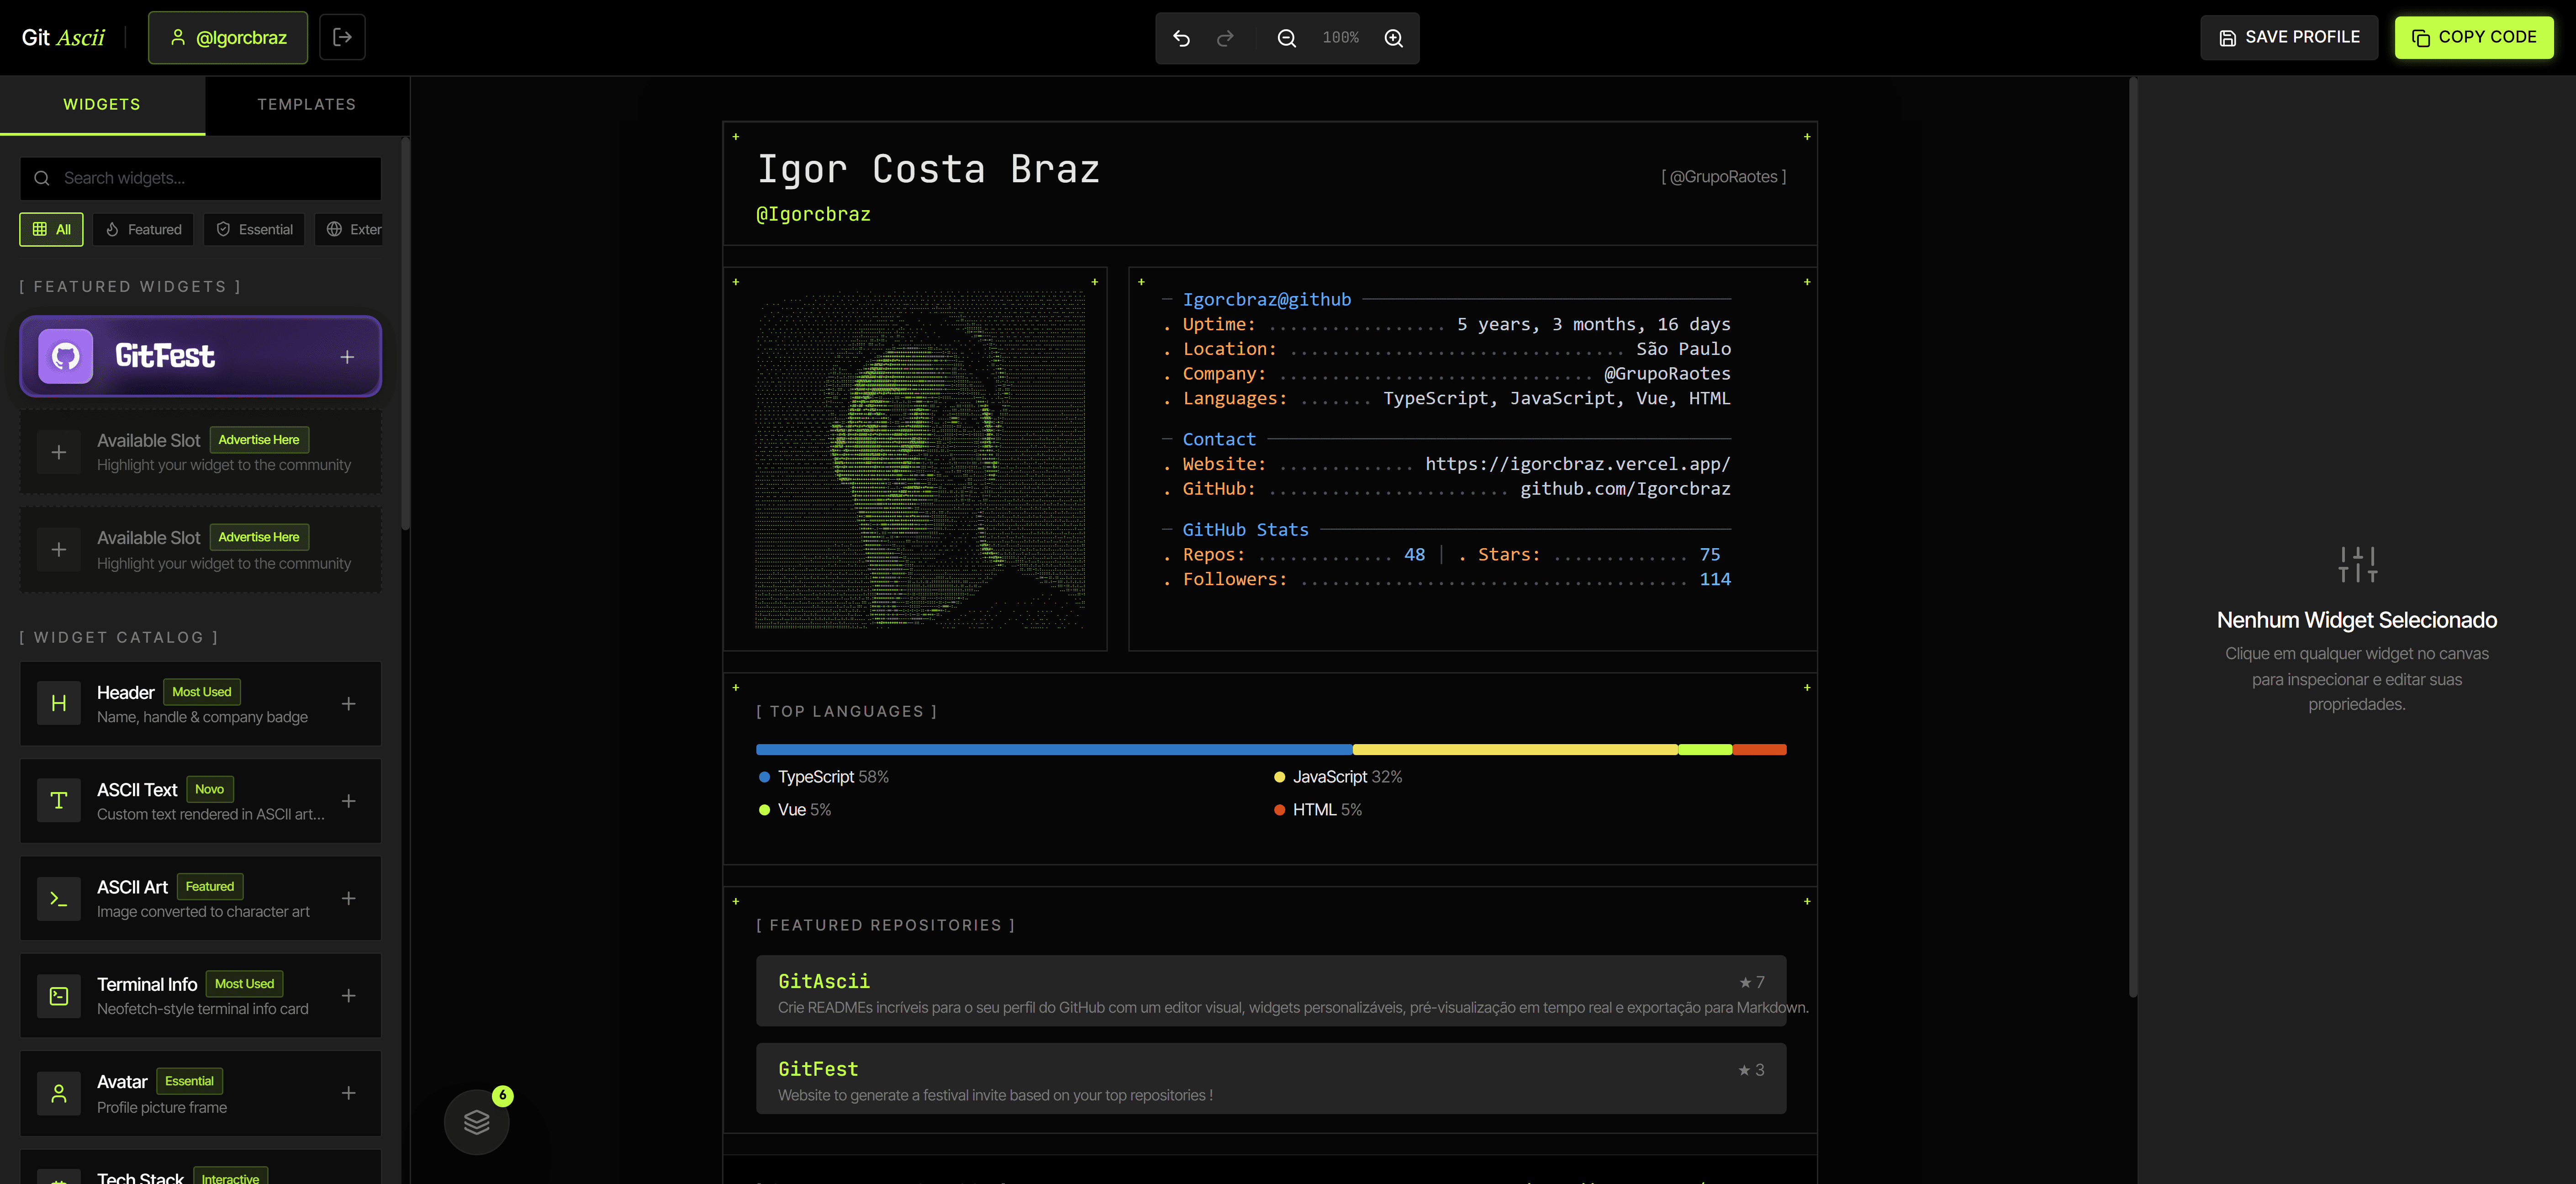Click the Git Ascii logo

pyautogui.click(x=63, y=37)
